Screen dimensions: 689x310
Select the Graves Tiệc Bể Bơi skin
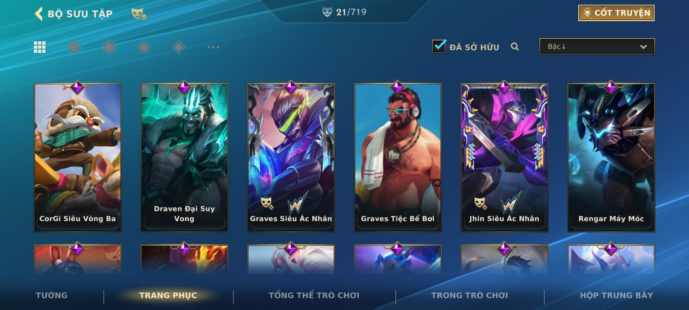[x=398, y=158]
